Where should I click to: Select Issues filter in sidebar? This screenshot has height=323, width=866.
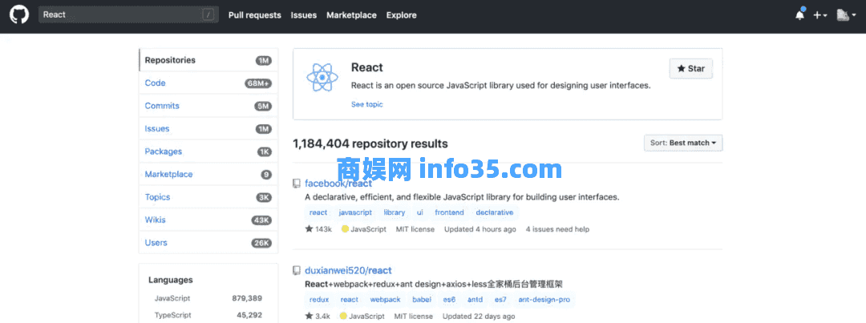208,129
